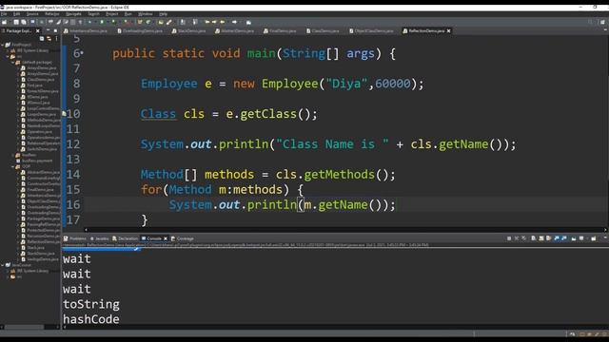This screenshot has height=342, width=609.
Task: Click Collapse All in Package Explorer
Action: [42, 38]
